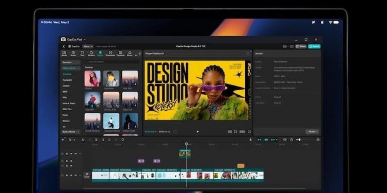Click the Cover button on main track
Viewport: 387px width, 193px height.
coord(87,175)
